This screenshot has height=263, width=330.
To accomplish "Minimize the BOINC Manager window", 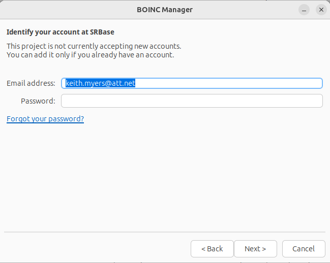I will click(304, 10).
